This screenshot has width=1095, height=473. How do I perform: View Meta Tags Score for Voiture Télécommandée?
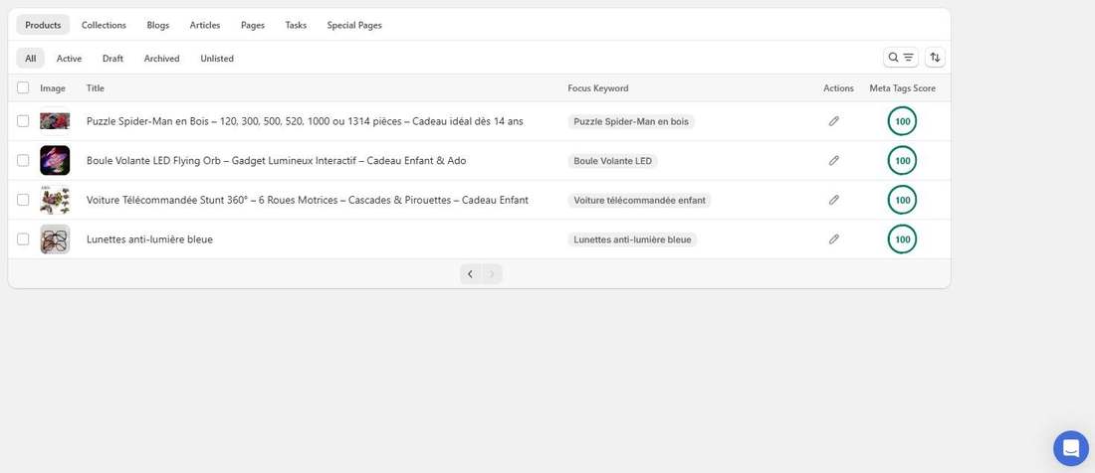point(902,200)
